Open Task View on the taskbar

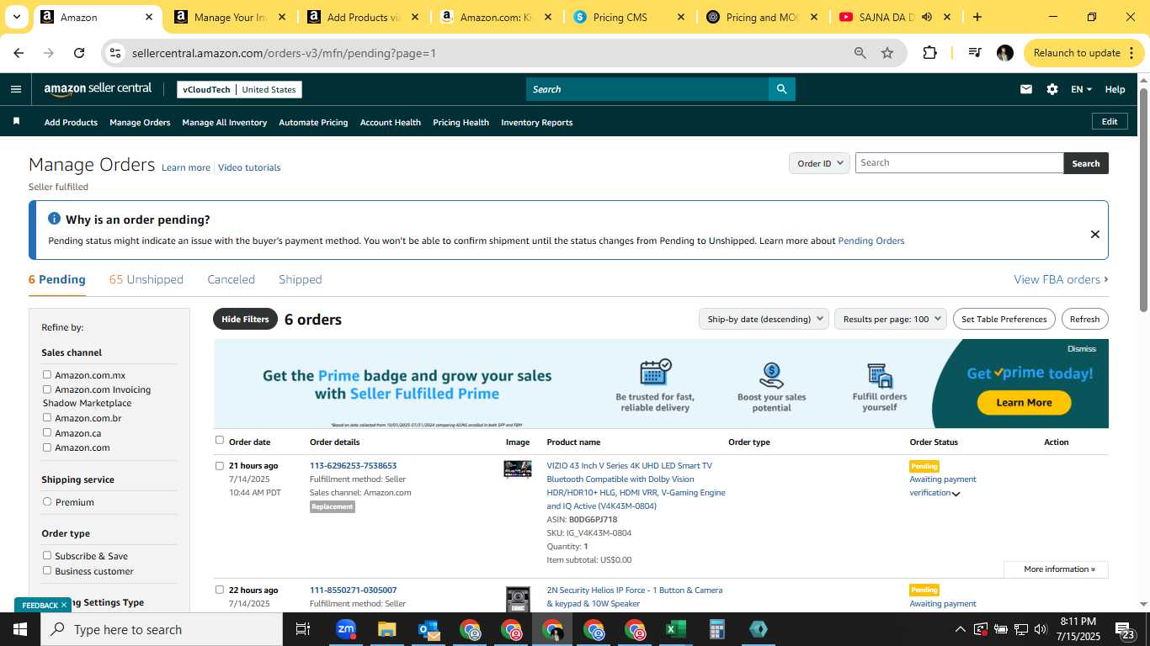pyautogui.click(x=303, y=629)
